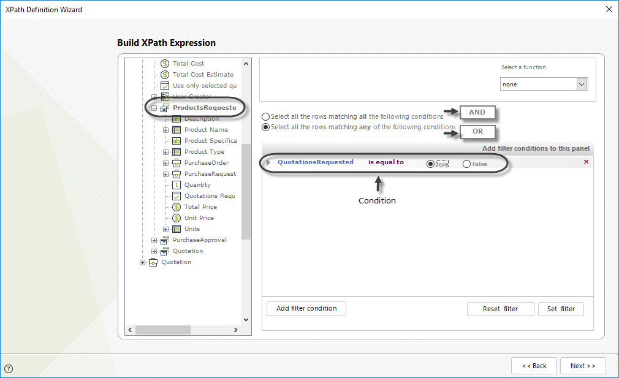This screenshot has height=378, width=619.
Task: Select the Quotations Requ tree row
Action: [210, 196]
